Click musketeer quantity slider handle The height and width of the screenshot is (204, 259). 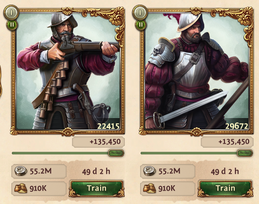tap(116, 153)
